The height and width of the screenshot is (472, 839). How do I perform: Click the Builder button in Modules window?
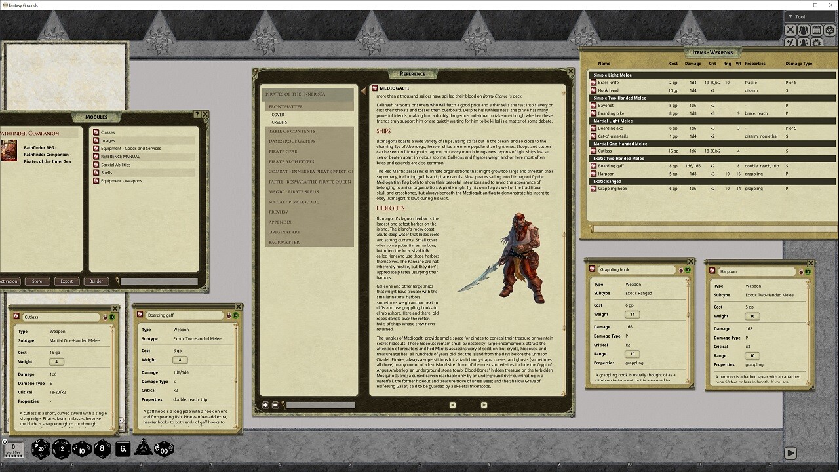(x=96, y=281)
